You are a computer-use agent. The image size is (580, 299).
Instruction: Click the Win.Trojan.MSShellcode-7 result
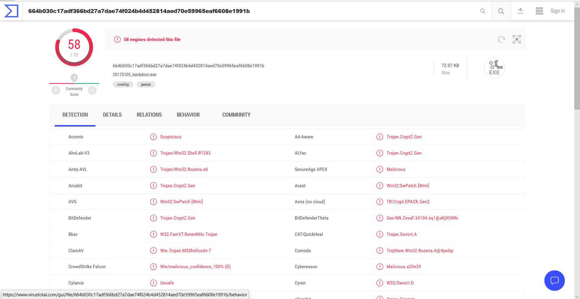[x=186, y=251]
